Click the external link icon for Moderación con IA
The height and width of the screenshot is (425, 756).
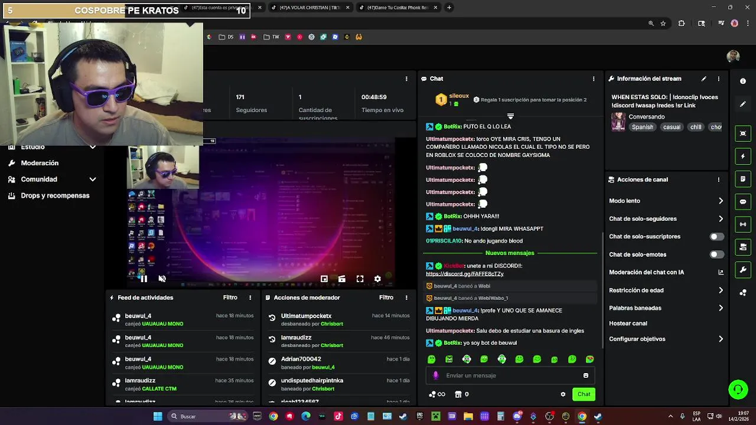click(721, 272)
